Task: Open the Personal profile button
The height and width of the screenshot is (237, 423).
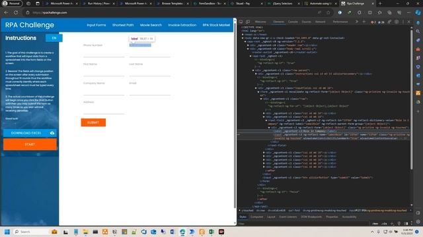Action: 12,3
